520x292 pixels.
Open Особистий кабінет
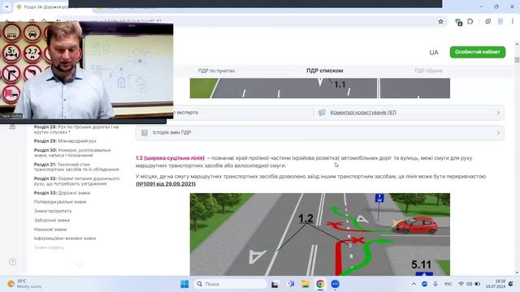478,52
